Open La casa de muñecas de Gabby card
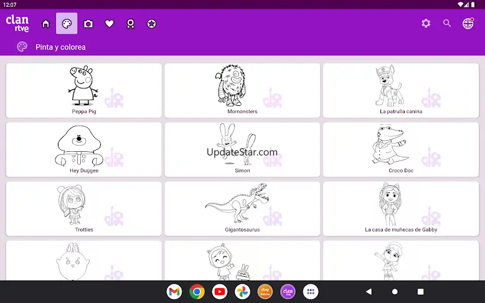This screenshot has width=485, height=303. click(x=401, y=208)
